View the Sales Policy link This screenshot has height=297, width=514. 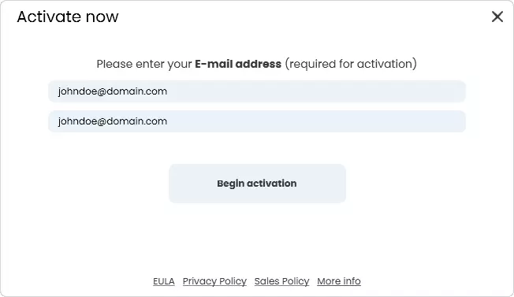[282, 281]
